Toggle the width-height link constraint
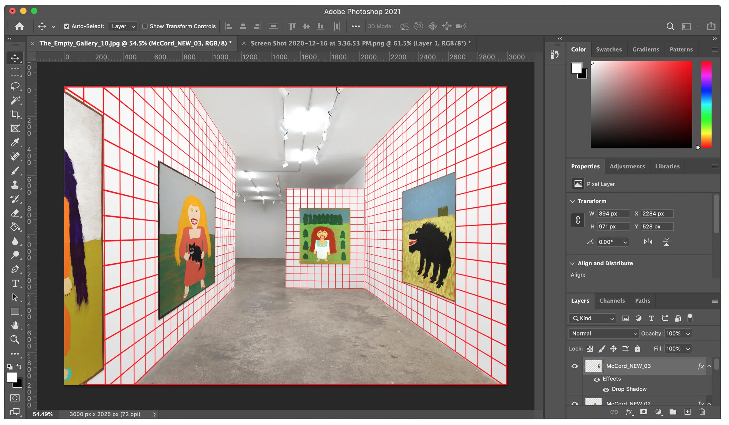 (x=578, y=220)
